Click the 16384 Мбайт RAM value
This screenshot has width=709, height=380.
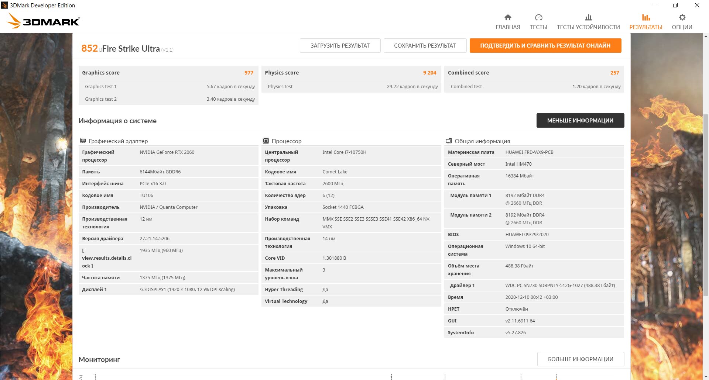520,176
